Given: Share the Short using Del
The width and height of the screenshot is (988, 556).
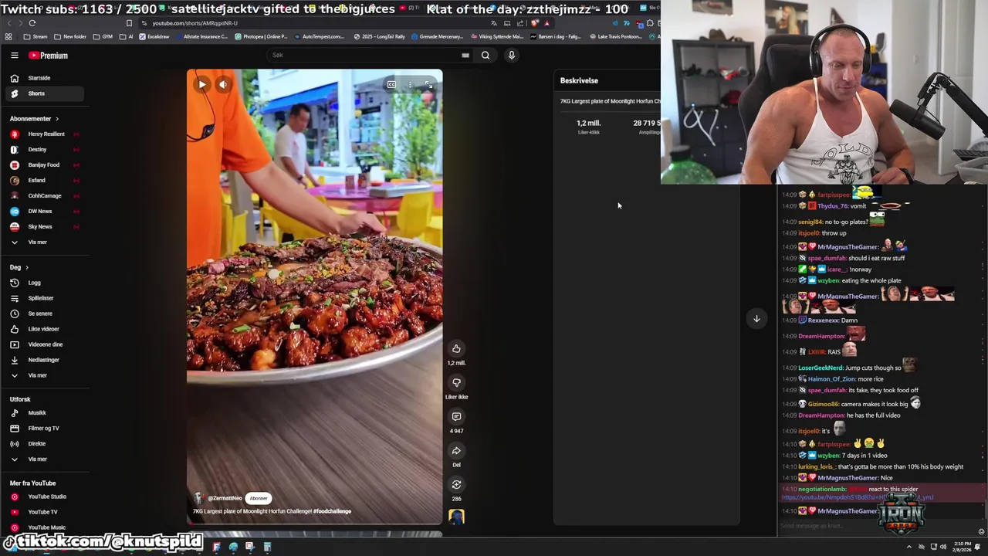Looking at the screenshot, I should coord(456,451).
